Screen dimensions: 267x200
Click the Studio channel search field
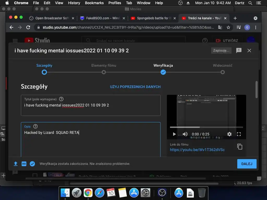133,41
